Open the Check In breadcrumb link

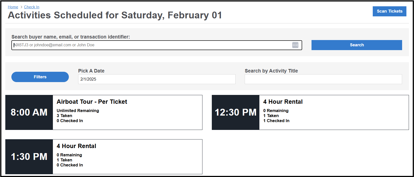(31, 7)
